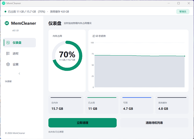Click the MemCleaner title bar app icon
194x139 pixels.
[4, 3]
